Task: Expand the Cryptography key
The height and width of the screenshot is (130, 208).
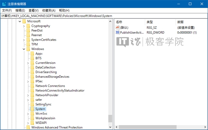Action: pyautogui.click(x=24, y=26)
